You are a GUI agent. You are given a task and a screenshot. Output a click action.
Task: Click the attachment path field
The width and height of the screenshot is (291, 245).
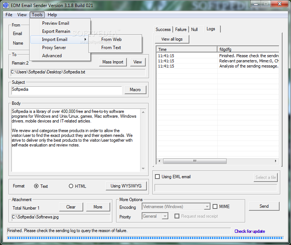pyautogui.click(x=61, y=217)
